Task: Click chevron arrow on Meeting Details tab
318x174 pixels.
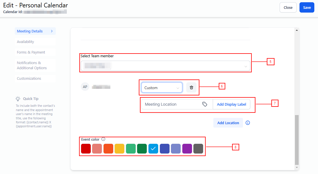Action: tap(52, 31)
